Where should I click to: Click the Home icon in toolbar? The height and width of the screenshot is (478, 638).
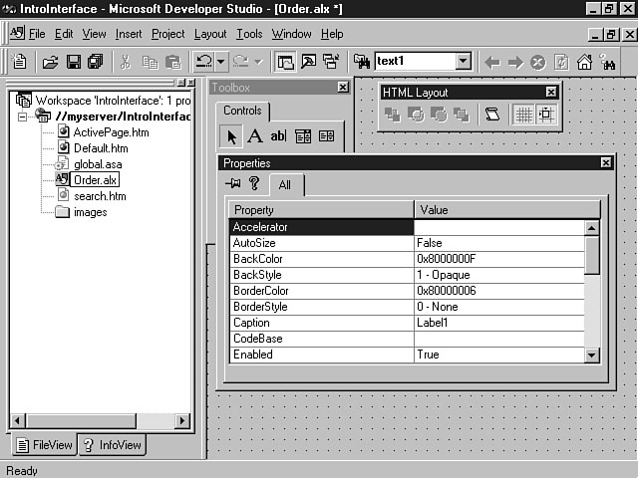pyautogui.click(x=585, y=62)
